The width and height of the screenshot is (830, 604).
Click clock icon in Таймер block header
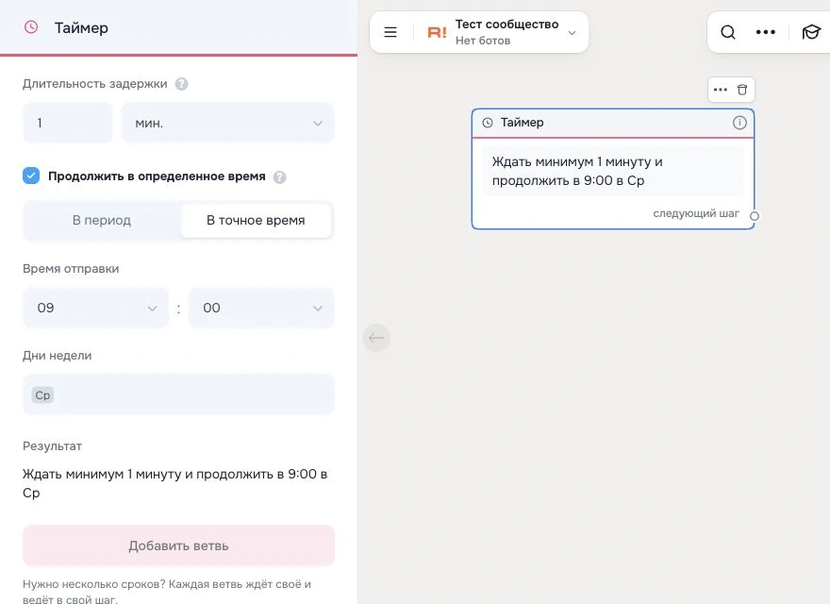pyautogui.click(x=488, y=123)
